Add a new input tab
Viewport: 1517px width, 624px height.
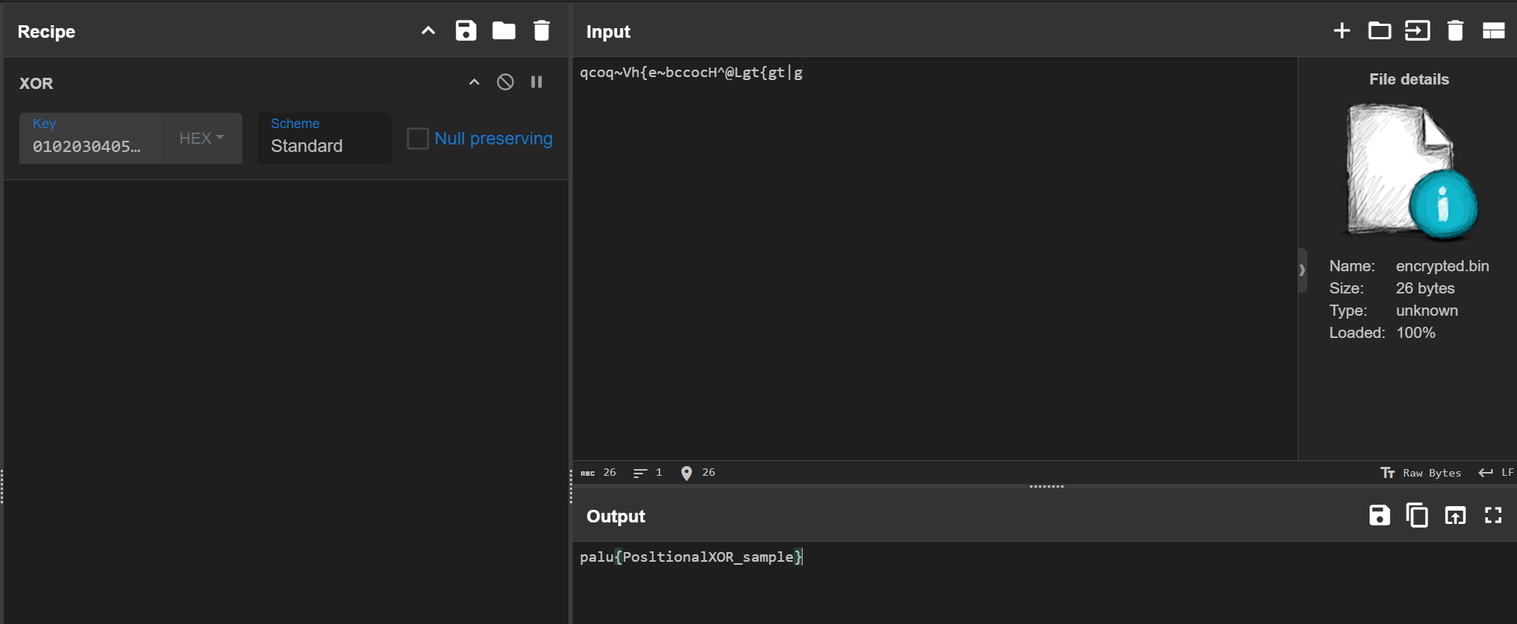click(1341, 31)
